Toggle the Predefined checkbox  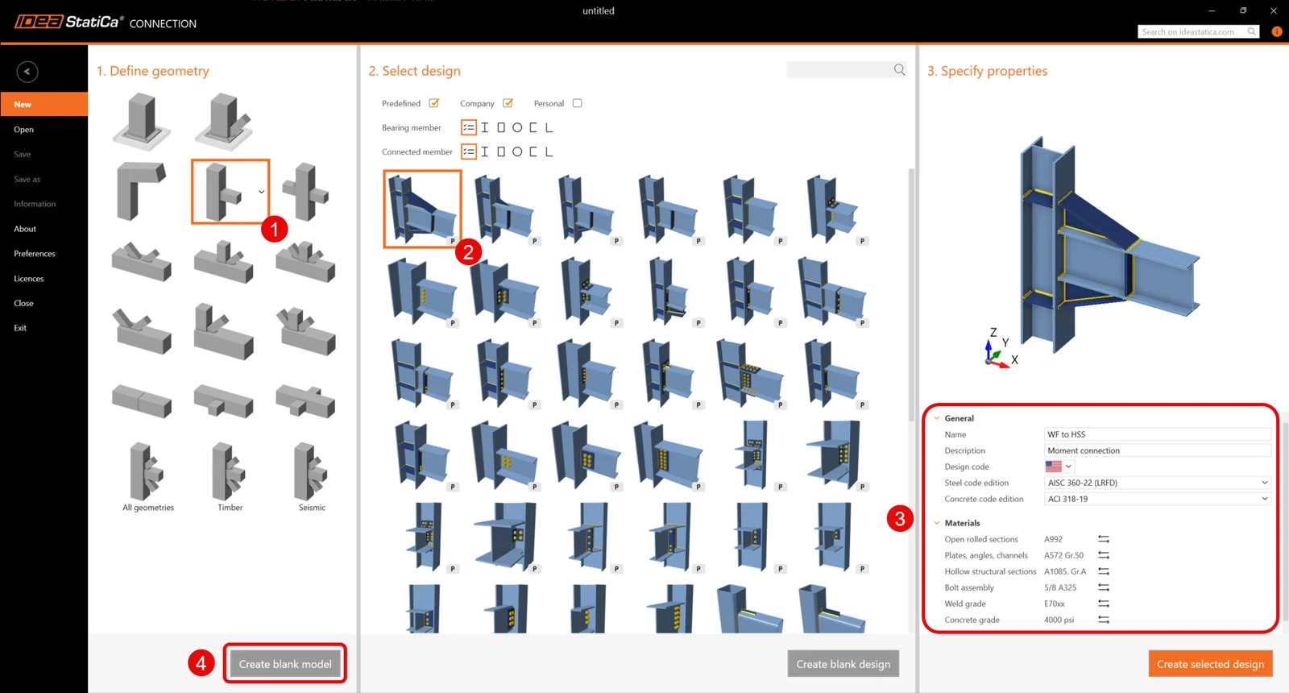click(434, 103)
